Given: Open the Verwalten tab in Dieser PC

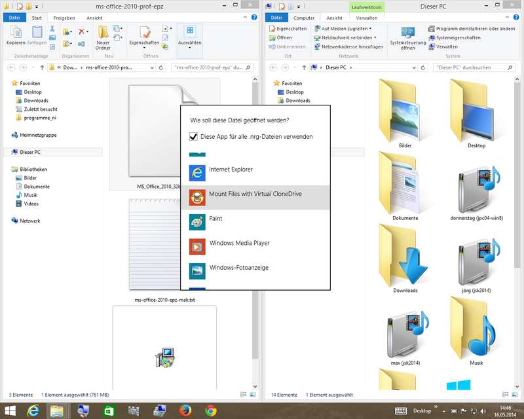Looking at the screenshot, I should [367, 18].
